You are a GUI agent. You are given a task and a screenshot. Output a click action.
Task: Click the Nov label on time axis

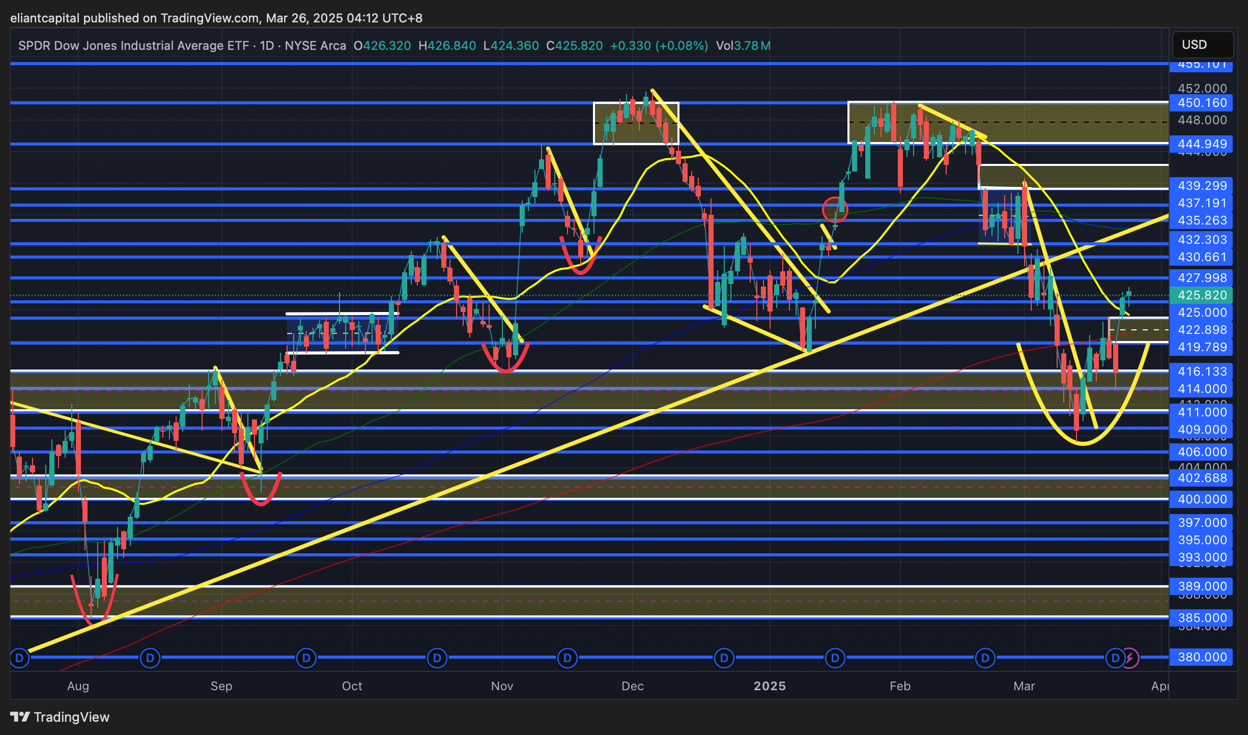pos(502,686)
